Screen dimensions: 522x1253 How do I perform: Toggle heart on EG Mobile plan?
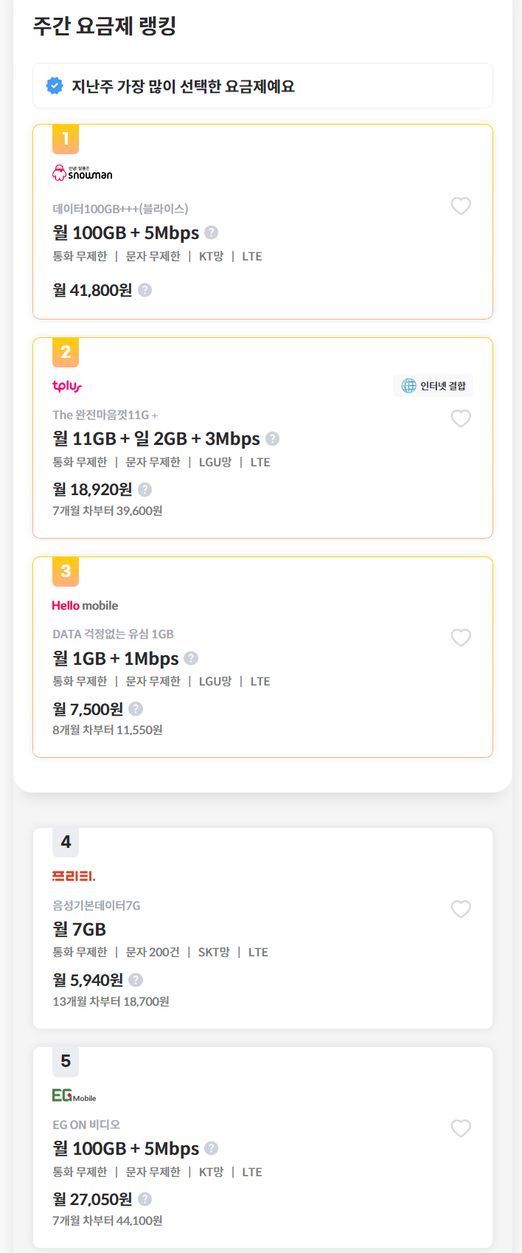point(461,1128)
